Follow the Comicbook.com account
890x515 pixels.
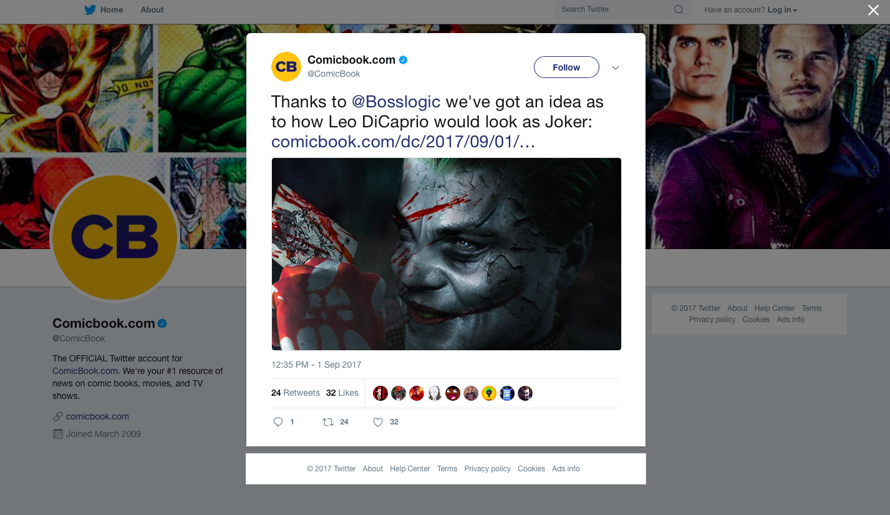pyautogui.click(x=566, y=67)
